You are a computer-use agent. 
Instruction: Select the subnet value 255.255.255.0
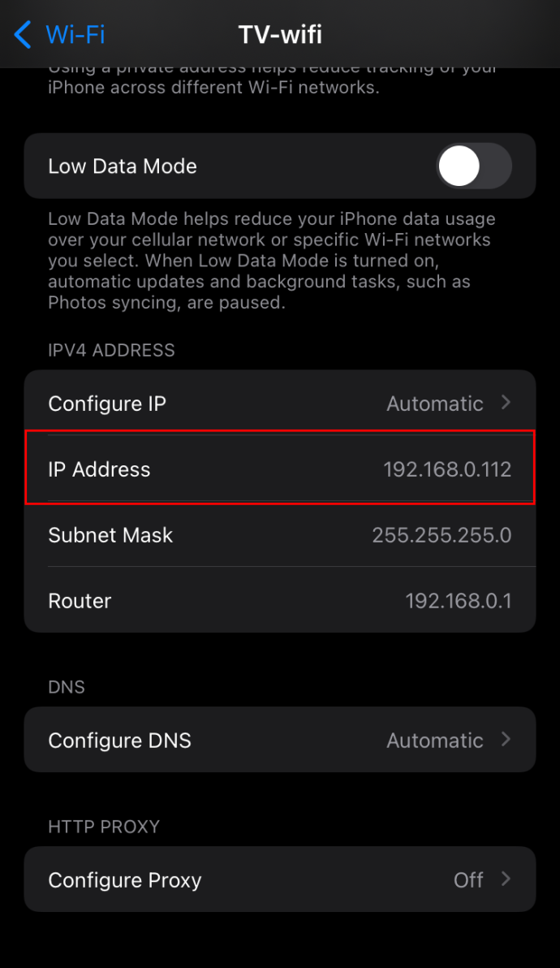(442, 534)
